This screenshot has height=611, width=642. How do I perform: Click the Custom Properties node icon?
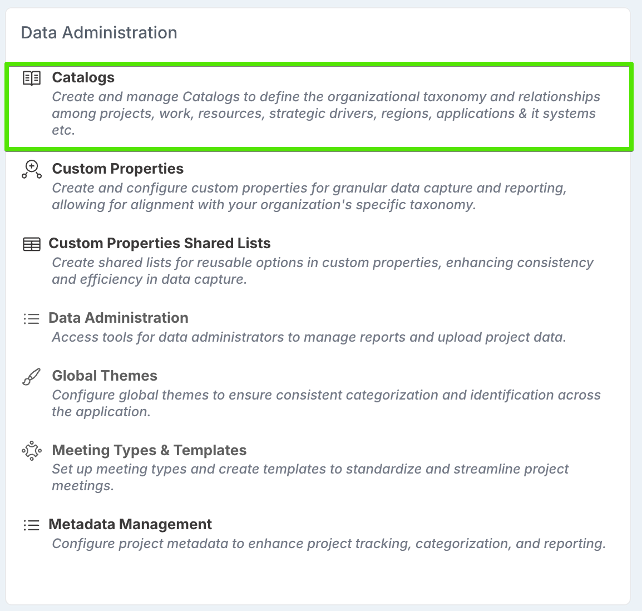(32, 169)
